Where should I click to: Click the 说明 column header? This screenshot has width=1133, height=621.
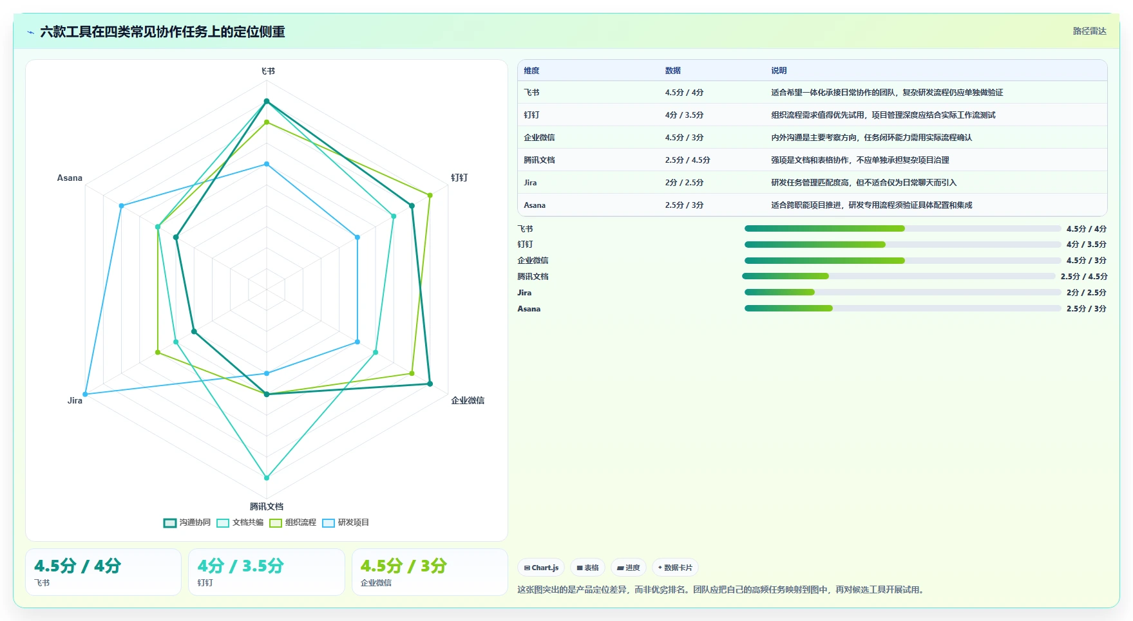pos(779,71)
